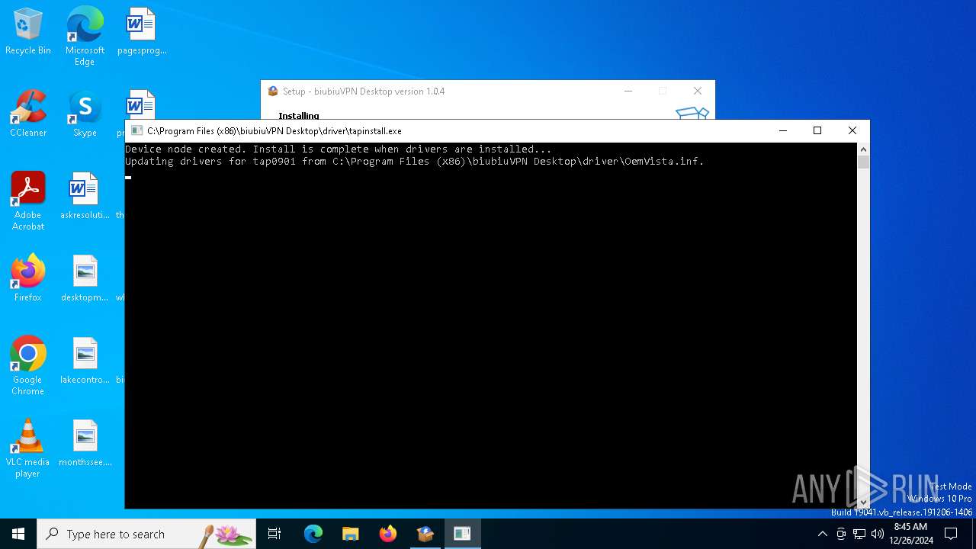Click the taskbar search box
Viewport: 976px width, 549px height.
click(146, 534)
